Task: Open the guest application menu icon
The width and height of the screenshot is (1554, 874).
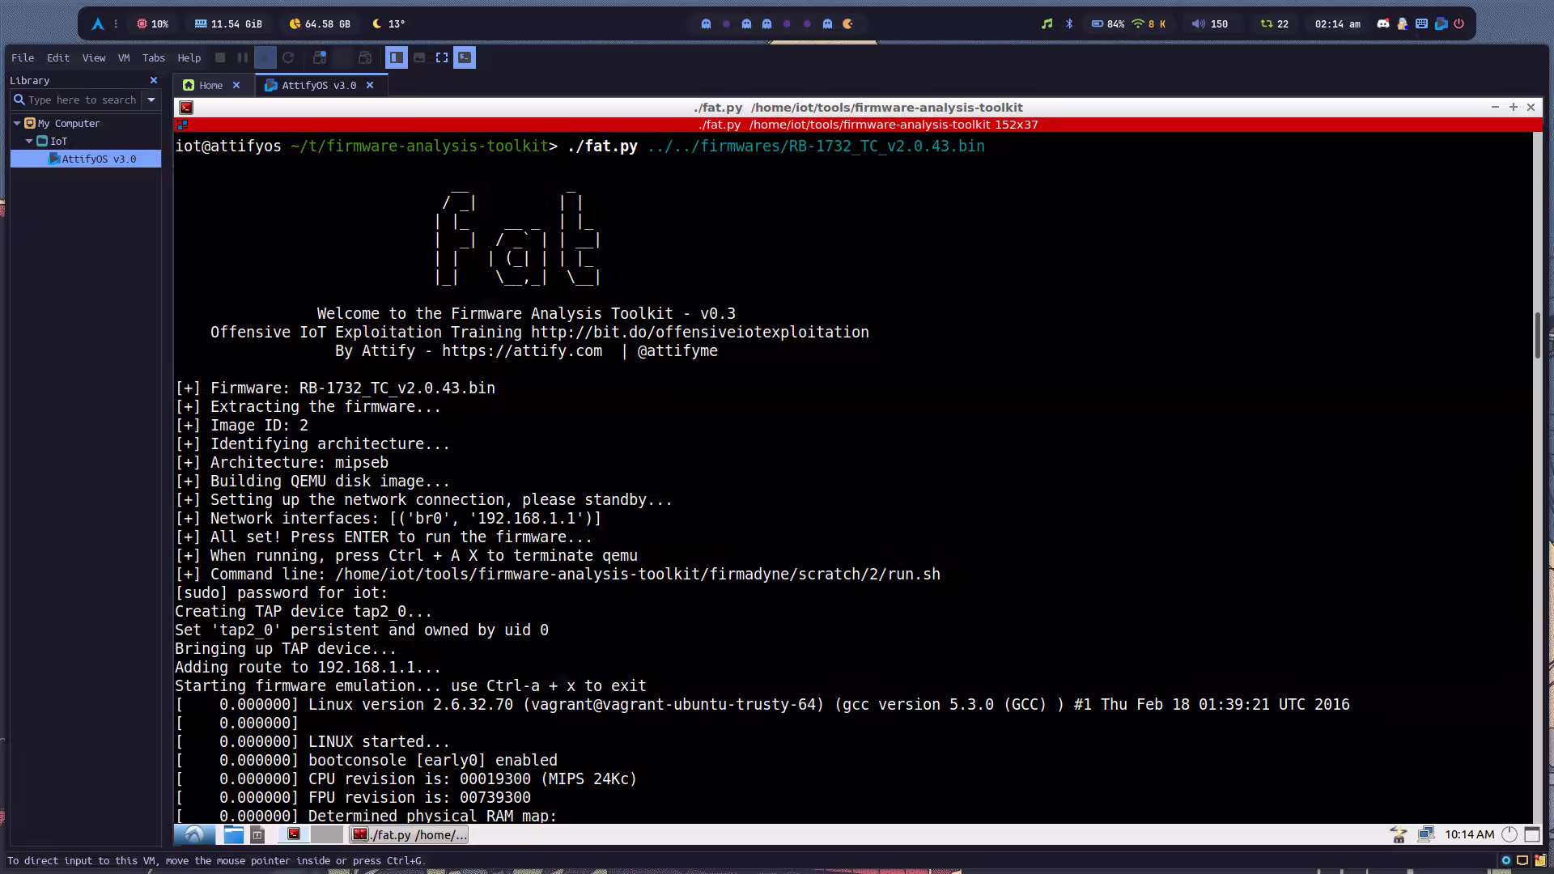Action: coord(194,834)
